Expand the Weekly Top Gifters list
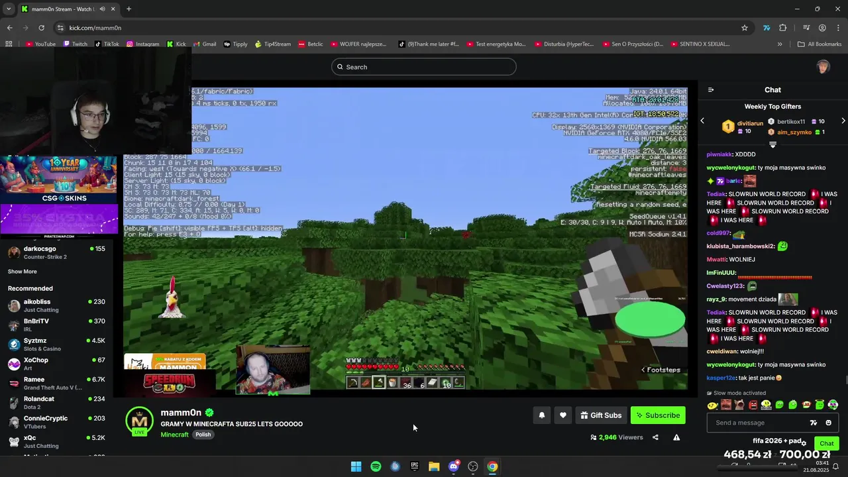848x477 pixels. [772, 144]
